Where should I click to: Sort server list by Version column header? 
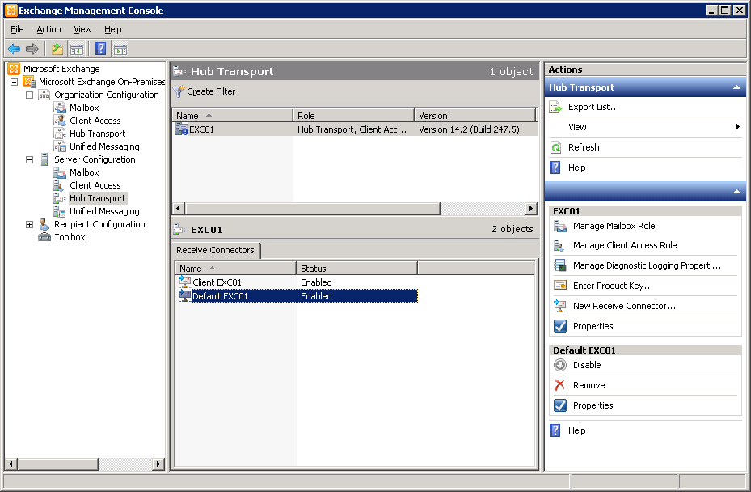coord(475,116)
